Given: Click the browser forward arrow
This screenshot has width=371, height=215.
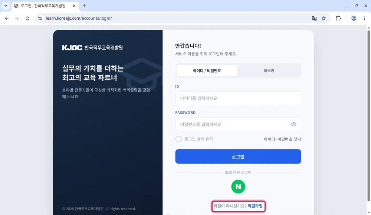Looking at the screenshot, I should 17,18.
